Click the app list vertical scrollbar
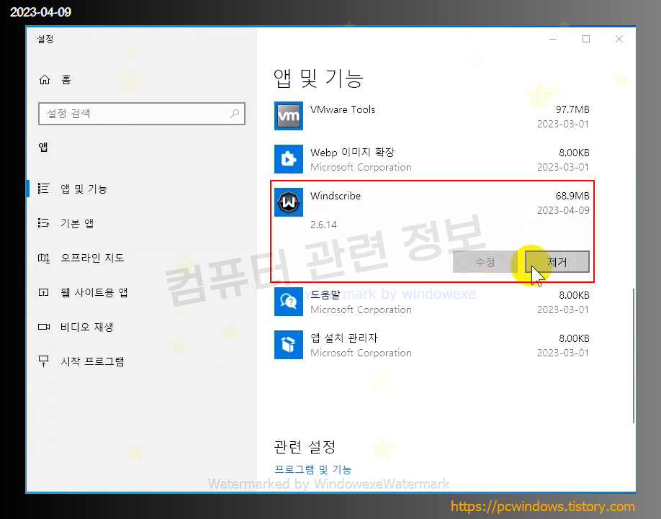 pos(633,356)
